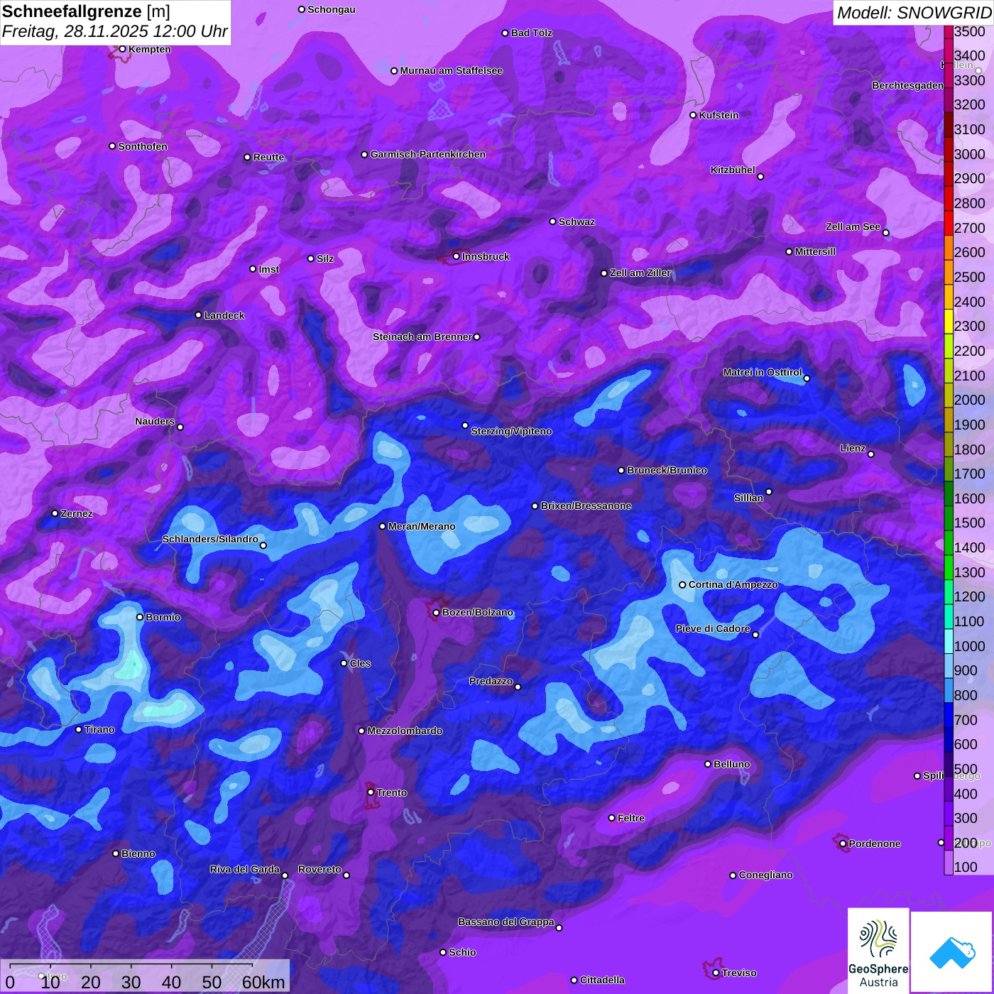
Task: Click the Brixen/Bressanone town label
Action: click(586, 506)
